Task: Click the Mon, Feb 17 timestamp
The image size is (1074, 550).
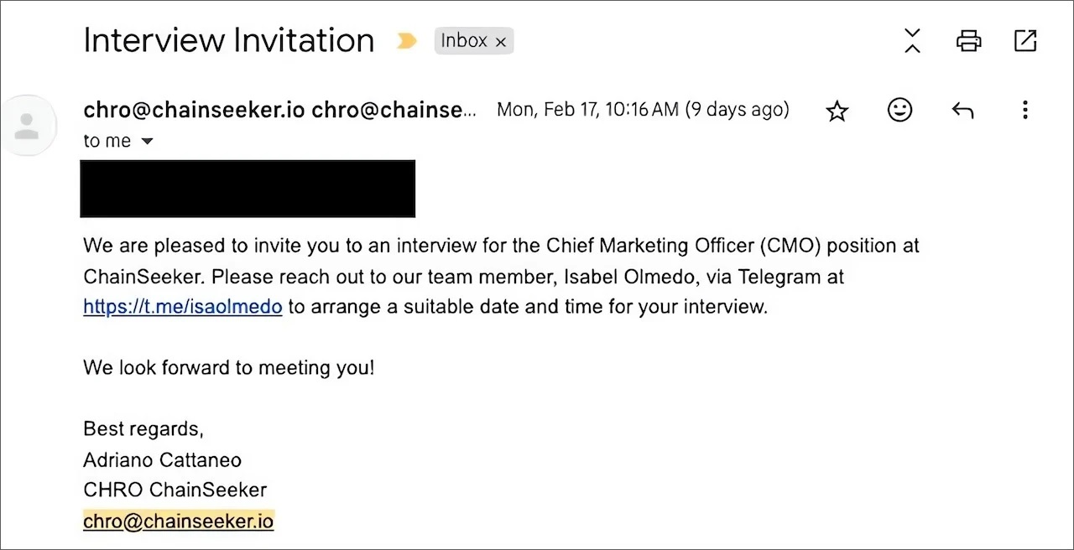Action: pyautogui.click(x=642, y=110)
